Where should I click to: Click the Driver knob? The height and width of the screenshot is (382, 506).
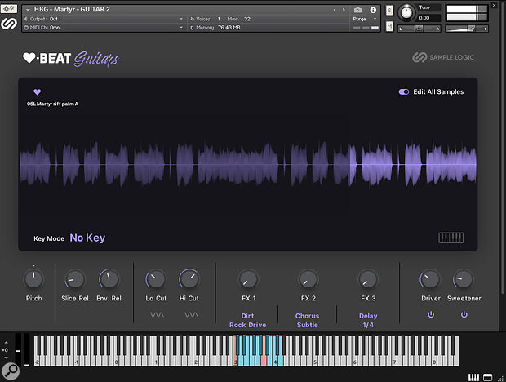click(430, 279)
